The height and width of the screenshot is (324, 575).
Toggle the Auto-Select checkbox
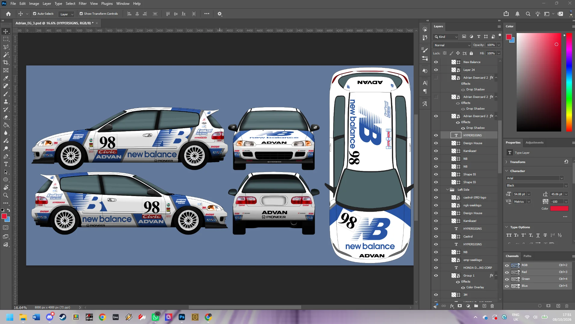(35, 14)
